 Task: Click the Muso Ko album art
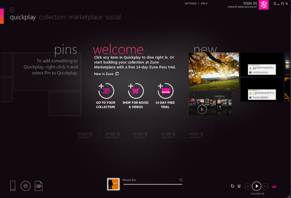pyautogui.click(x=113, y=184)
